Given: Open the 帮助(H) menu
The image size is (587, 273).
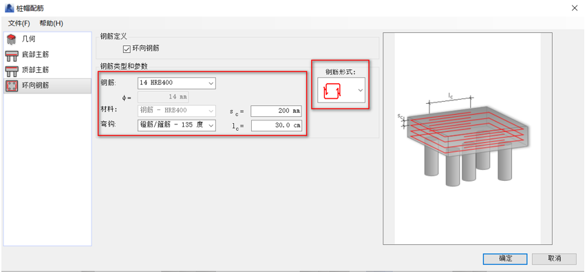Looking at the screenshot, I should point(52,23).
